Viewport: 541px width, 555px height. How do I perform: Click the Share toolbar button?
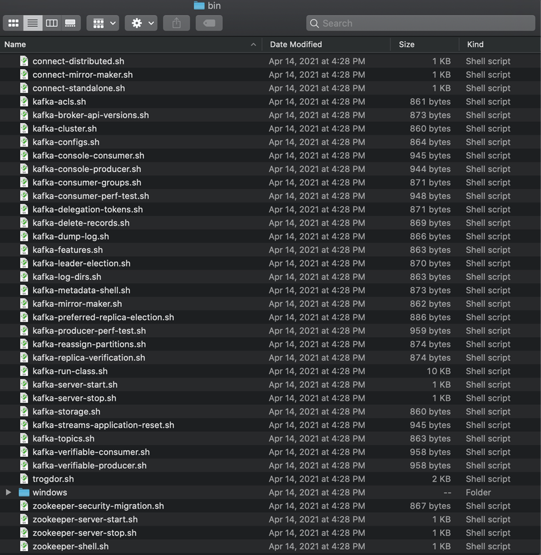(177, 23)
